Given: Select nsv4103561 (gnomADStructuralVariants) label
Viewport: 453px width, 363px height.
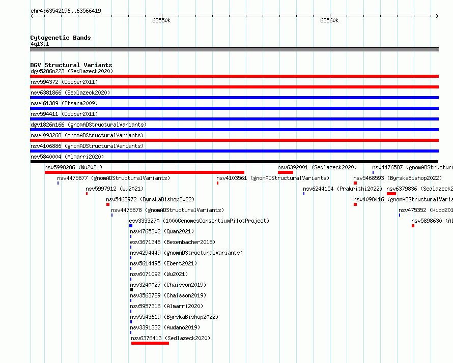Looking at the screenshot, I should (x=273, y=178).
